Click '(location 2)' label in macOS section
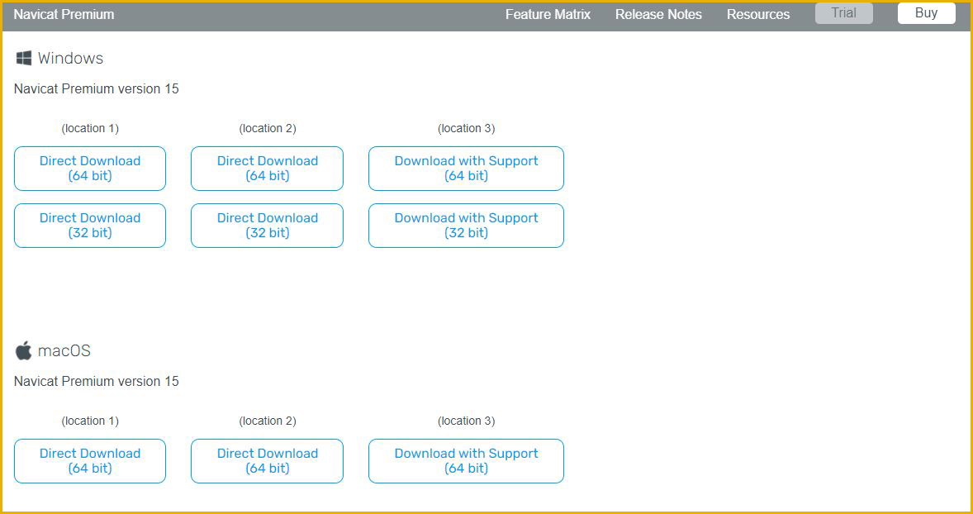973x514 pixels. pyautogui.click(x=268, y=421)
